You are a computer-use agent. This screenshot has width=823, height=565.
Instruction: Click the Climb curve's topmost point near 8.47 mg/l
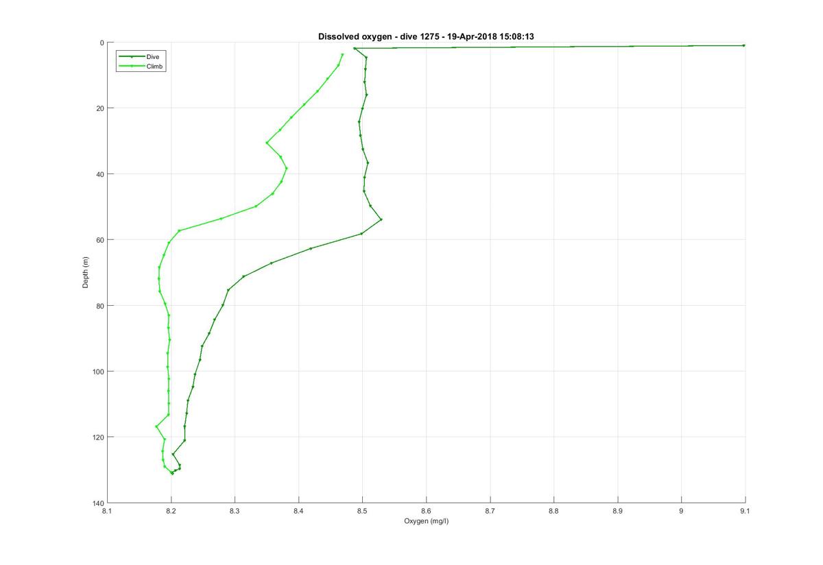click(342, 55)
